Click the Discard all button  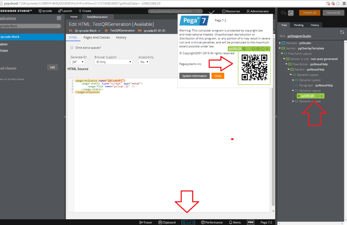click(333, 13)
